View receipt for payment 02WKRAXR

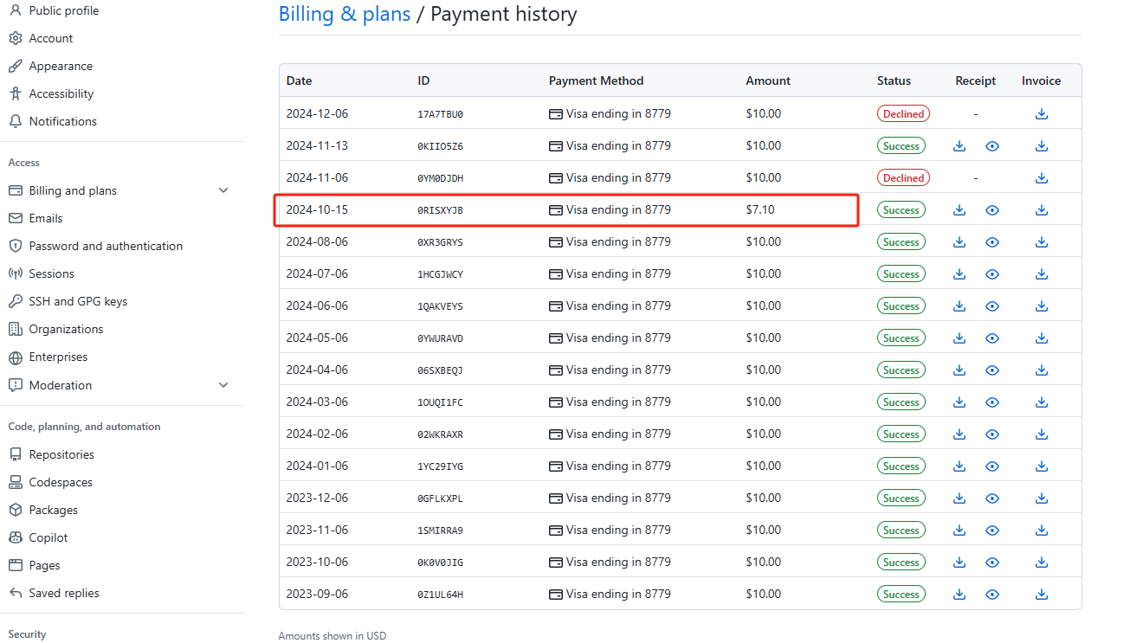click(992, 434)
